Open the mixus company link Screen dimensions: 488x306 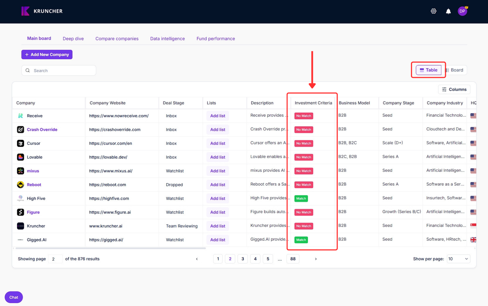point(33,171)
